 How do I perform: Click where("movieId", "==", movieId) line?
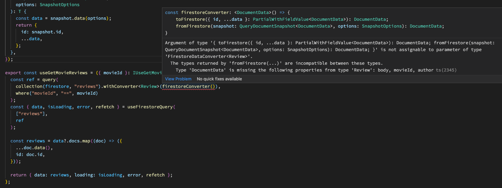pos(57,93)
